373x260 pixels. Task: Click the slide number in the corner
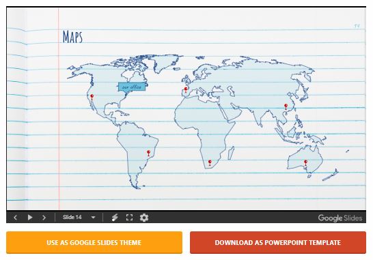point(357,26)
